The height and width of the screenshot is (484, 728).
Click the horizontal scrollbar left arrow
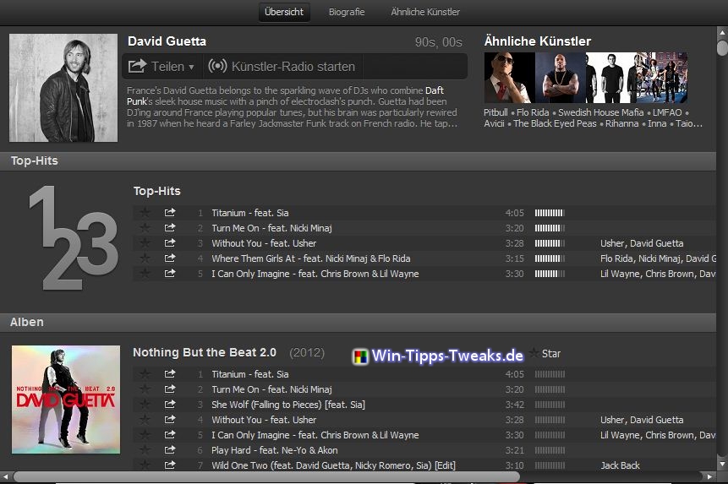point(6,476)
